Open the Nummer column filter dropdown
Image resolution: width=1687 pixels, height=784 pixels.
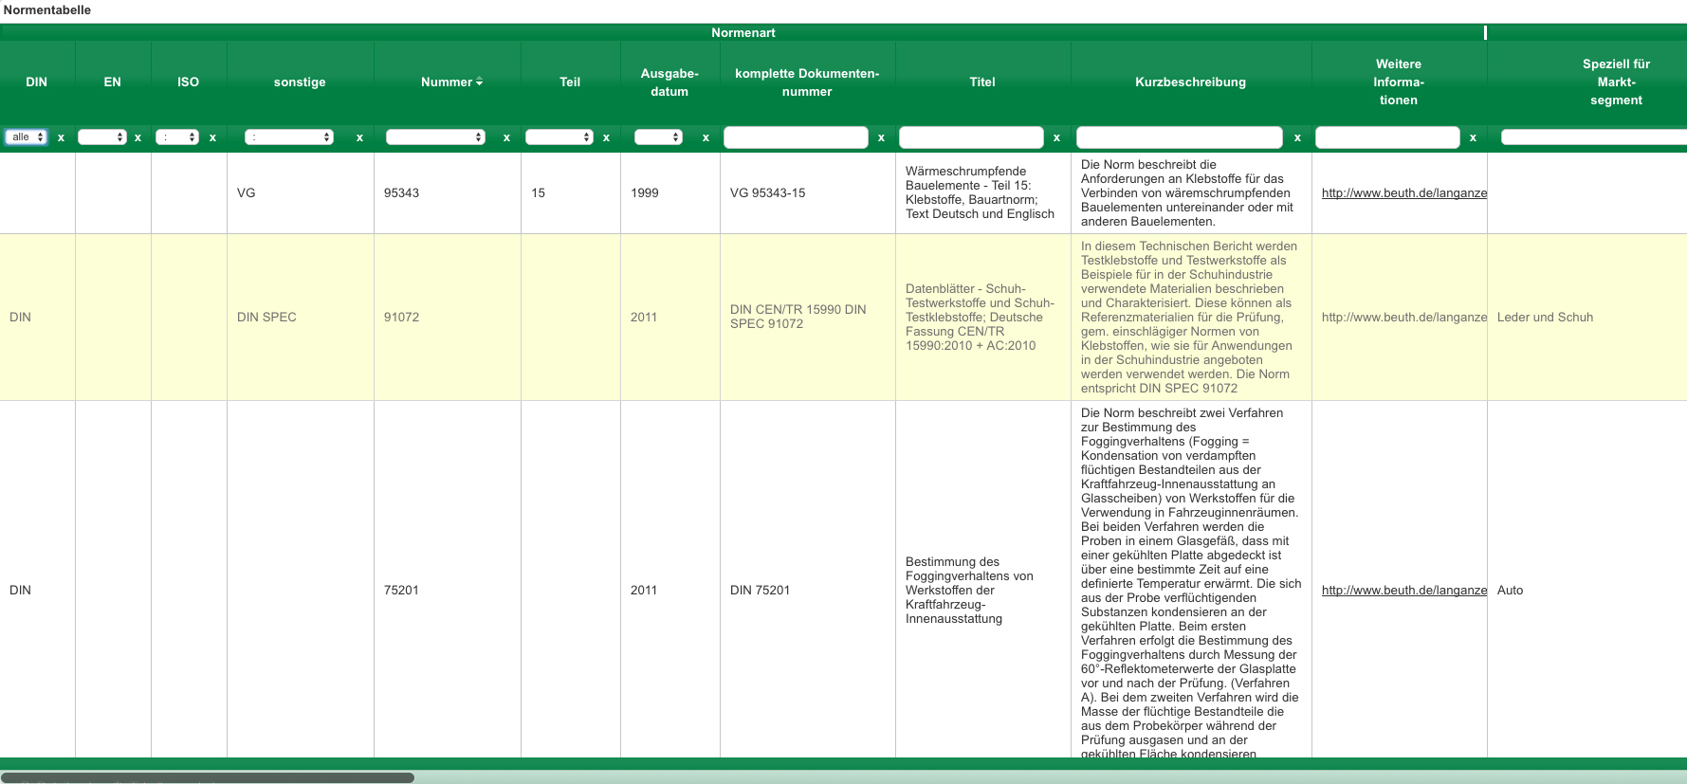point(435,137)
